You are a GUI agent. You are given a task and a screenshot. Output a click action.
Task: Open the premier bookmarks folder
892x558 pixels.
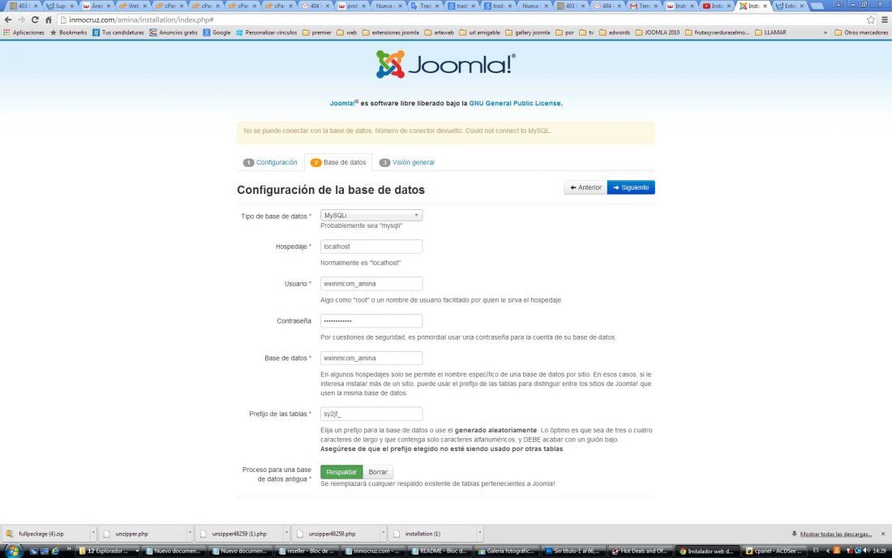[317, 32]
